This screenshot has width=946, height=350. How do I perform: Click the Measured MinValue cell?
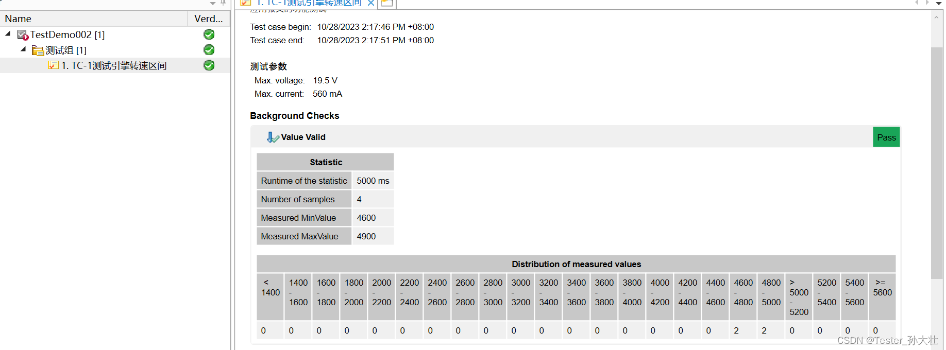[304, 218]
